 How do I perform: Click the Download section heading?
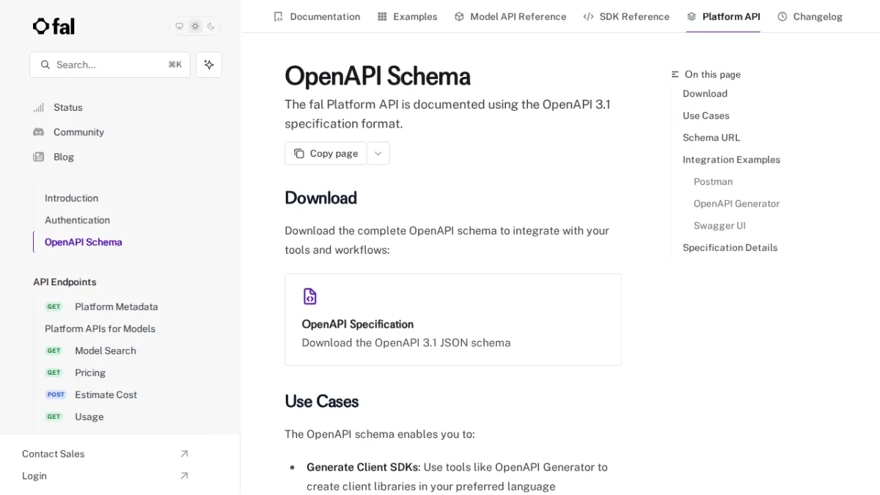coord(320,198)
